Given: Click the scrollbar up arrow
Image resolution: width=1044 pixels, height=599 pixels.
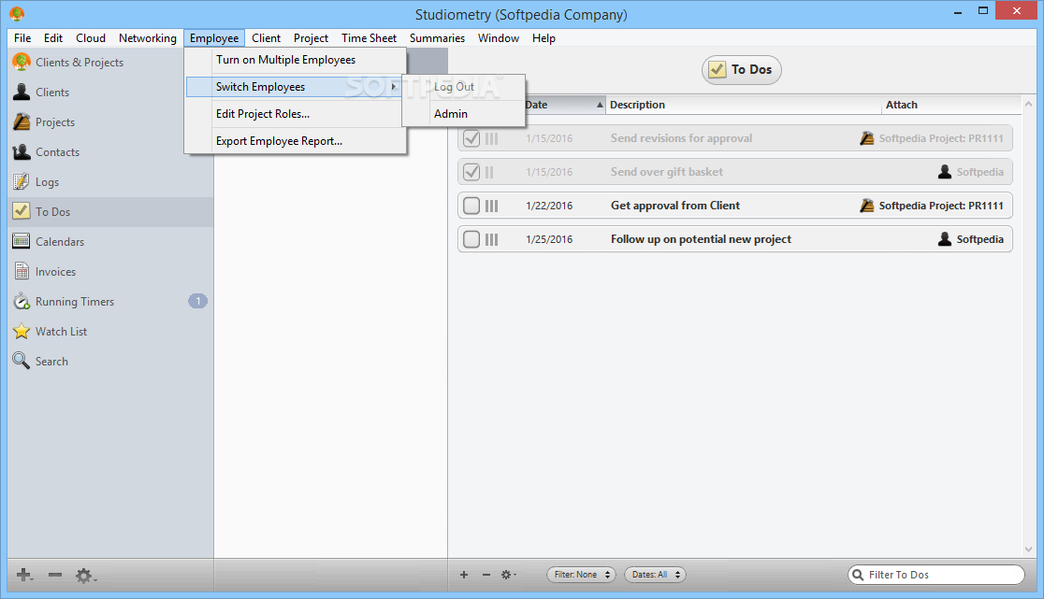Looking at the screenshot, I should click(x=1029, y=104).
